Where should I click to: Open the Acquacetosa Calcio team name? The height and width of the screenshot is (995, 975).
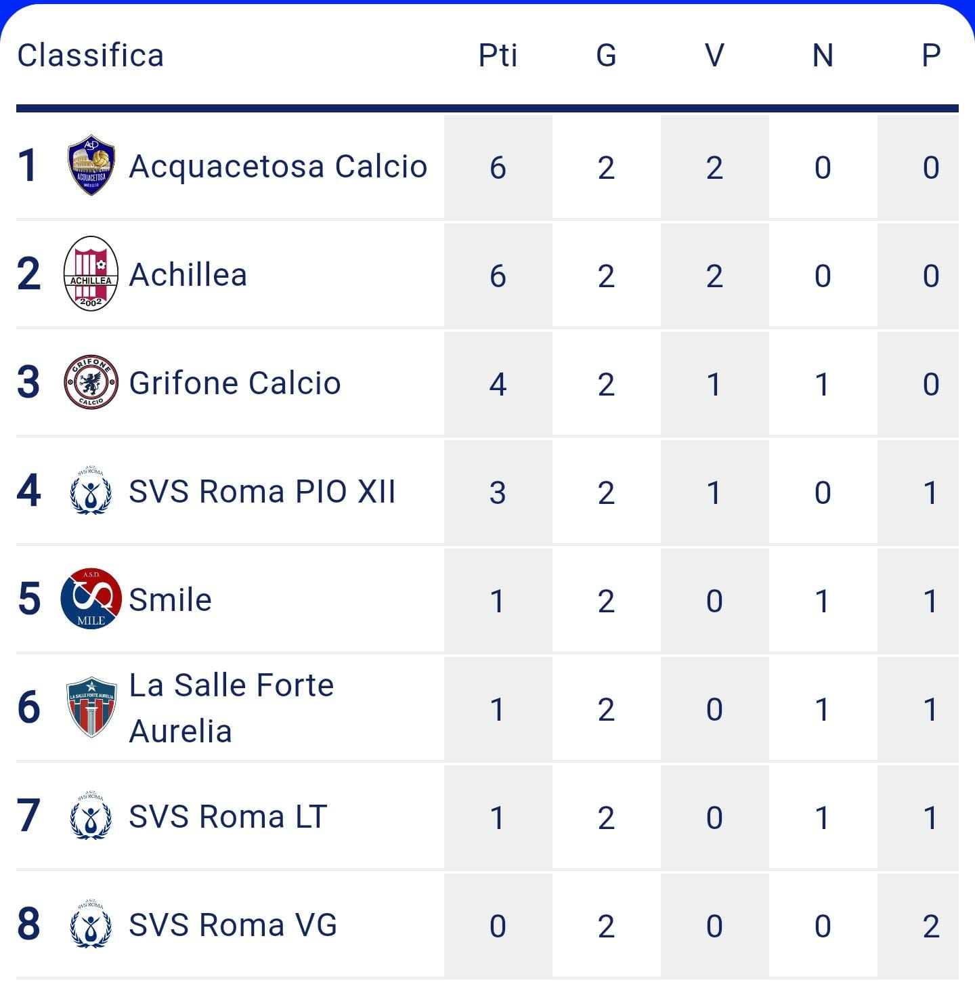click(278, 167)
